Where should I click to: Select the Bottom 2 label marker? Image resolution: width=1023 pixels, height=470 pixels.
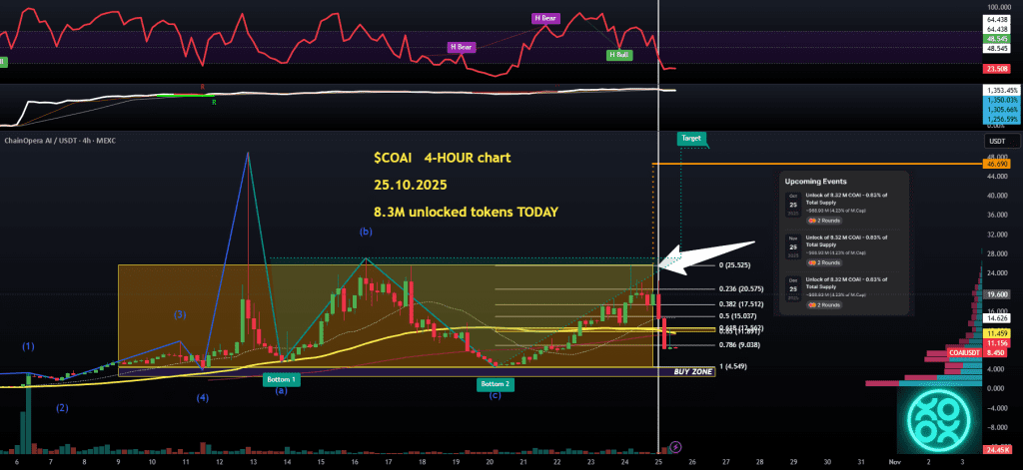pyautogui.click(x=495, y=384)
